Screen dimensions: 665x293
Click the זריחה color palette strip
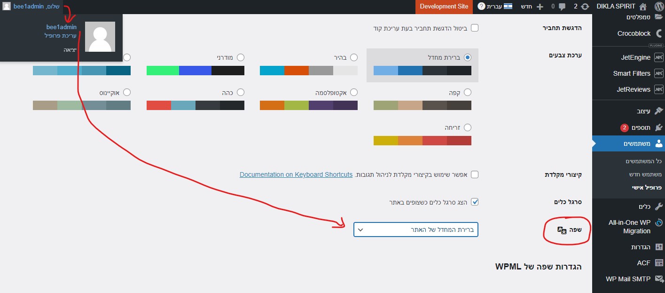pyautogui.click(x=422, y=141)
